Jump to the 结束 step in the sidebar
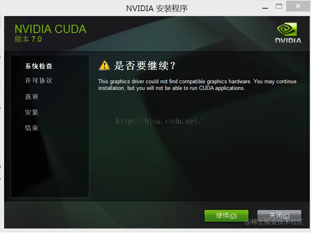 [31, 128]
